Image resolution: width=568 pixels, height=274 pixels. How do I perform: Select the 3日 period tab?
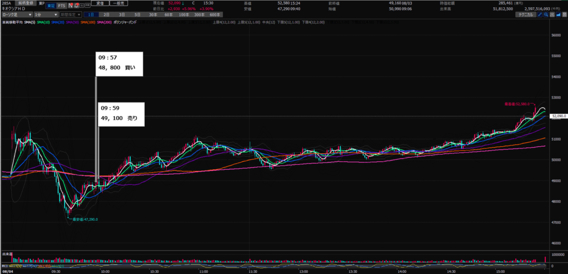coord(121,14)
